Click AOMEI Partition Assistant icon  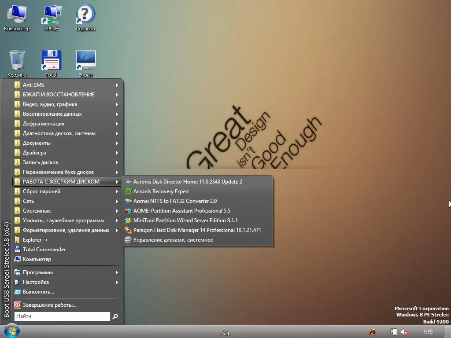point(128,211)
